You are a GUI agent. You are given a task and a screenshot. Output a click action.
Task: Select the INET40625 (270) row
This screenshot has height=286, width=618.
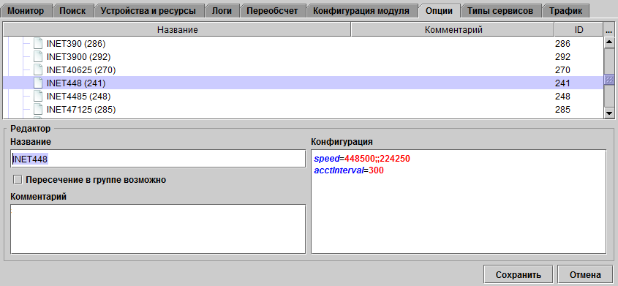[x=303, y=70]
